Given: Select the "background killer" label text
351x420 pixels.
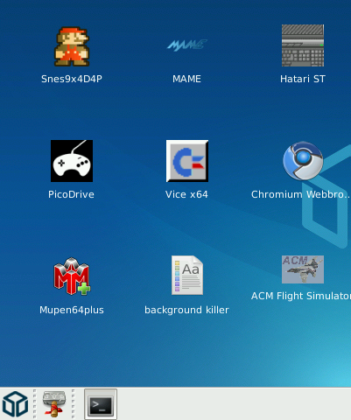Looking at the screenshot, I should click(x=186, y=310).
